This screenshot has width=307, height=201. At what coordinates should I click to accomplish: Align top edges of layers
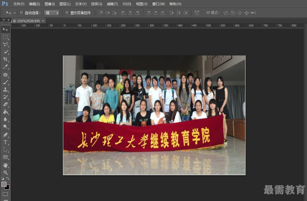pyautogui.click(x=101, y=13)
